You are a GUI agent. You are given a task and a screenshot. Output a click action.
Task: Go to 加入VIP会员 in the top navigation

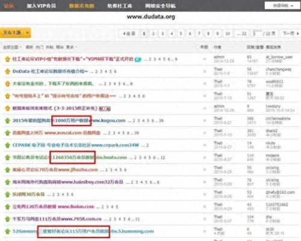(41, 6)
